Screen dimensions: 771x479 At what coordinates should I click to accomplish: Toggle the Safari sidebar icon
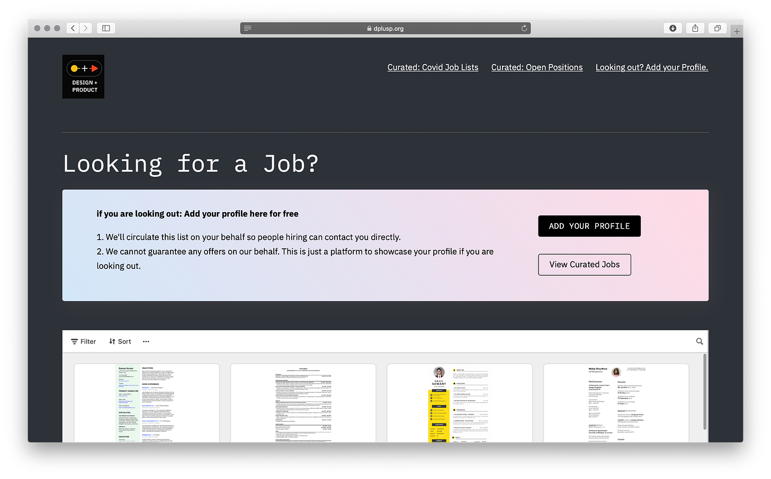click(106, 28)
